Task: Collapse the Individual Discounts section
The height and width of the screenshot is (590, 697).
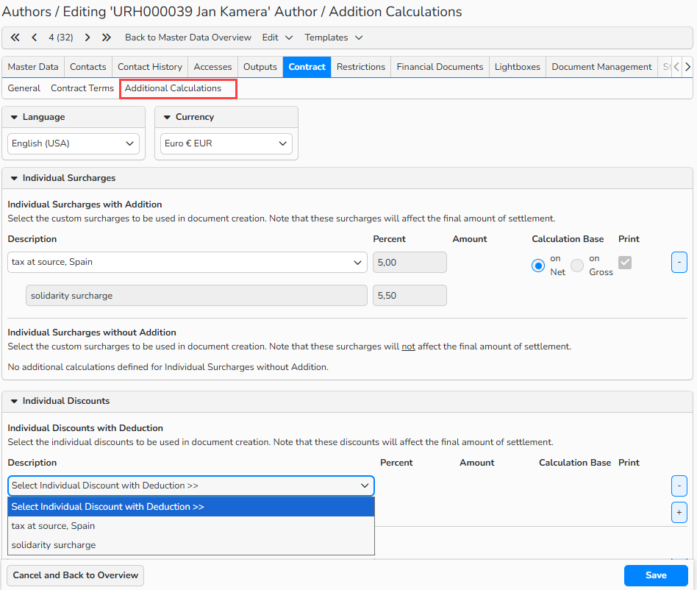Action: pos(14,401)
